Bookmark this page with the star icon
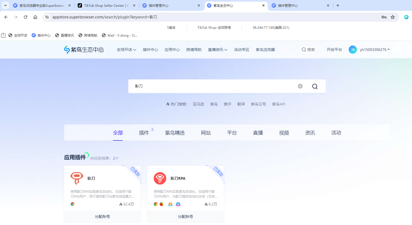The width and height of the screenshot is (412, 225). point(393,17)
